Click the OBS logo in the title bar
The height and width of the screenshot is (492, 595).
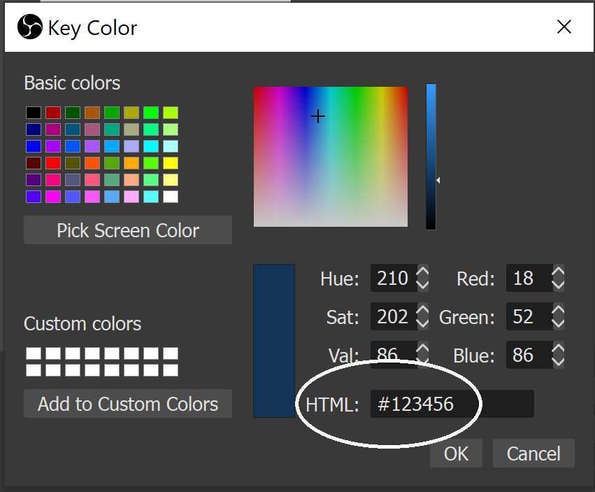pos(30,27)
